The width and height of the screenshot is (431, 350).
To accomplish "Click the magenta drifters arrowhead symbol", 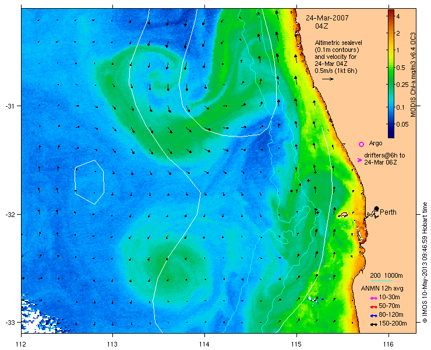I will coord(359,160).
